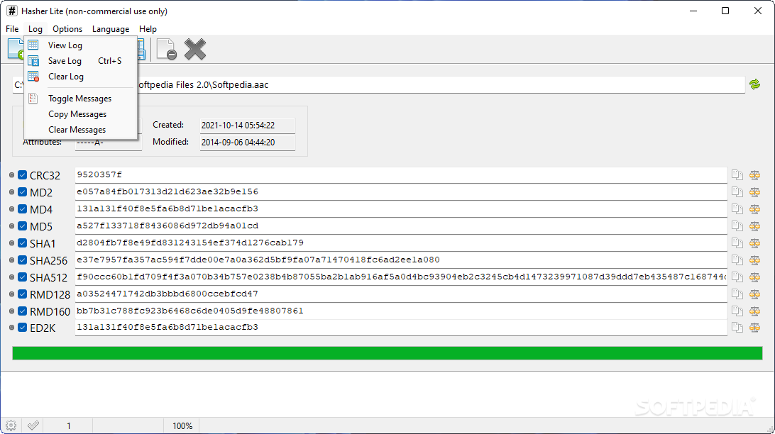Choose Save Log menu entry

tap(81, 61)
